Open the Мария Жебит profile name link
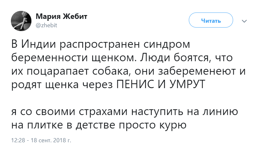This screenshot has height=149, width=260. (61, 17)
